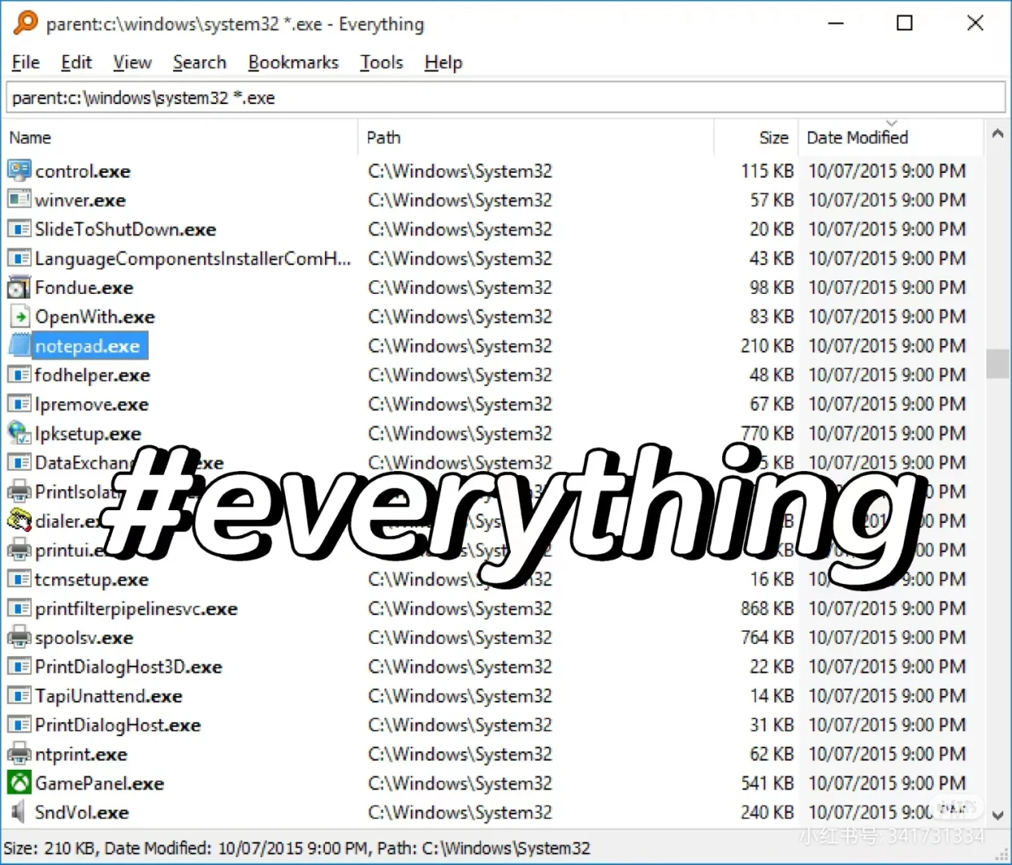Click the notepad.exe file icon

[19, 346]
